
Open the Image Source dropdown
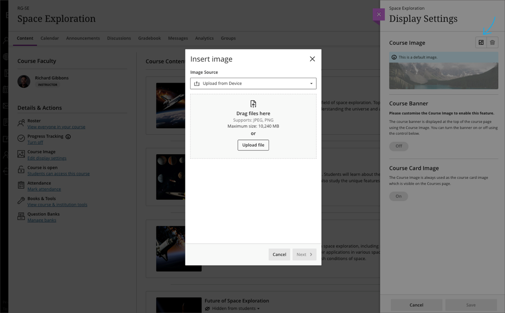pyautogui.click(x=253, y=84)
